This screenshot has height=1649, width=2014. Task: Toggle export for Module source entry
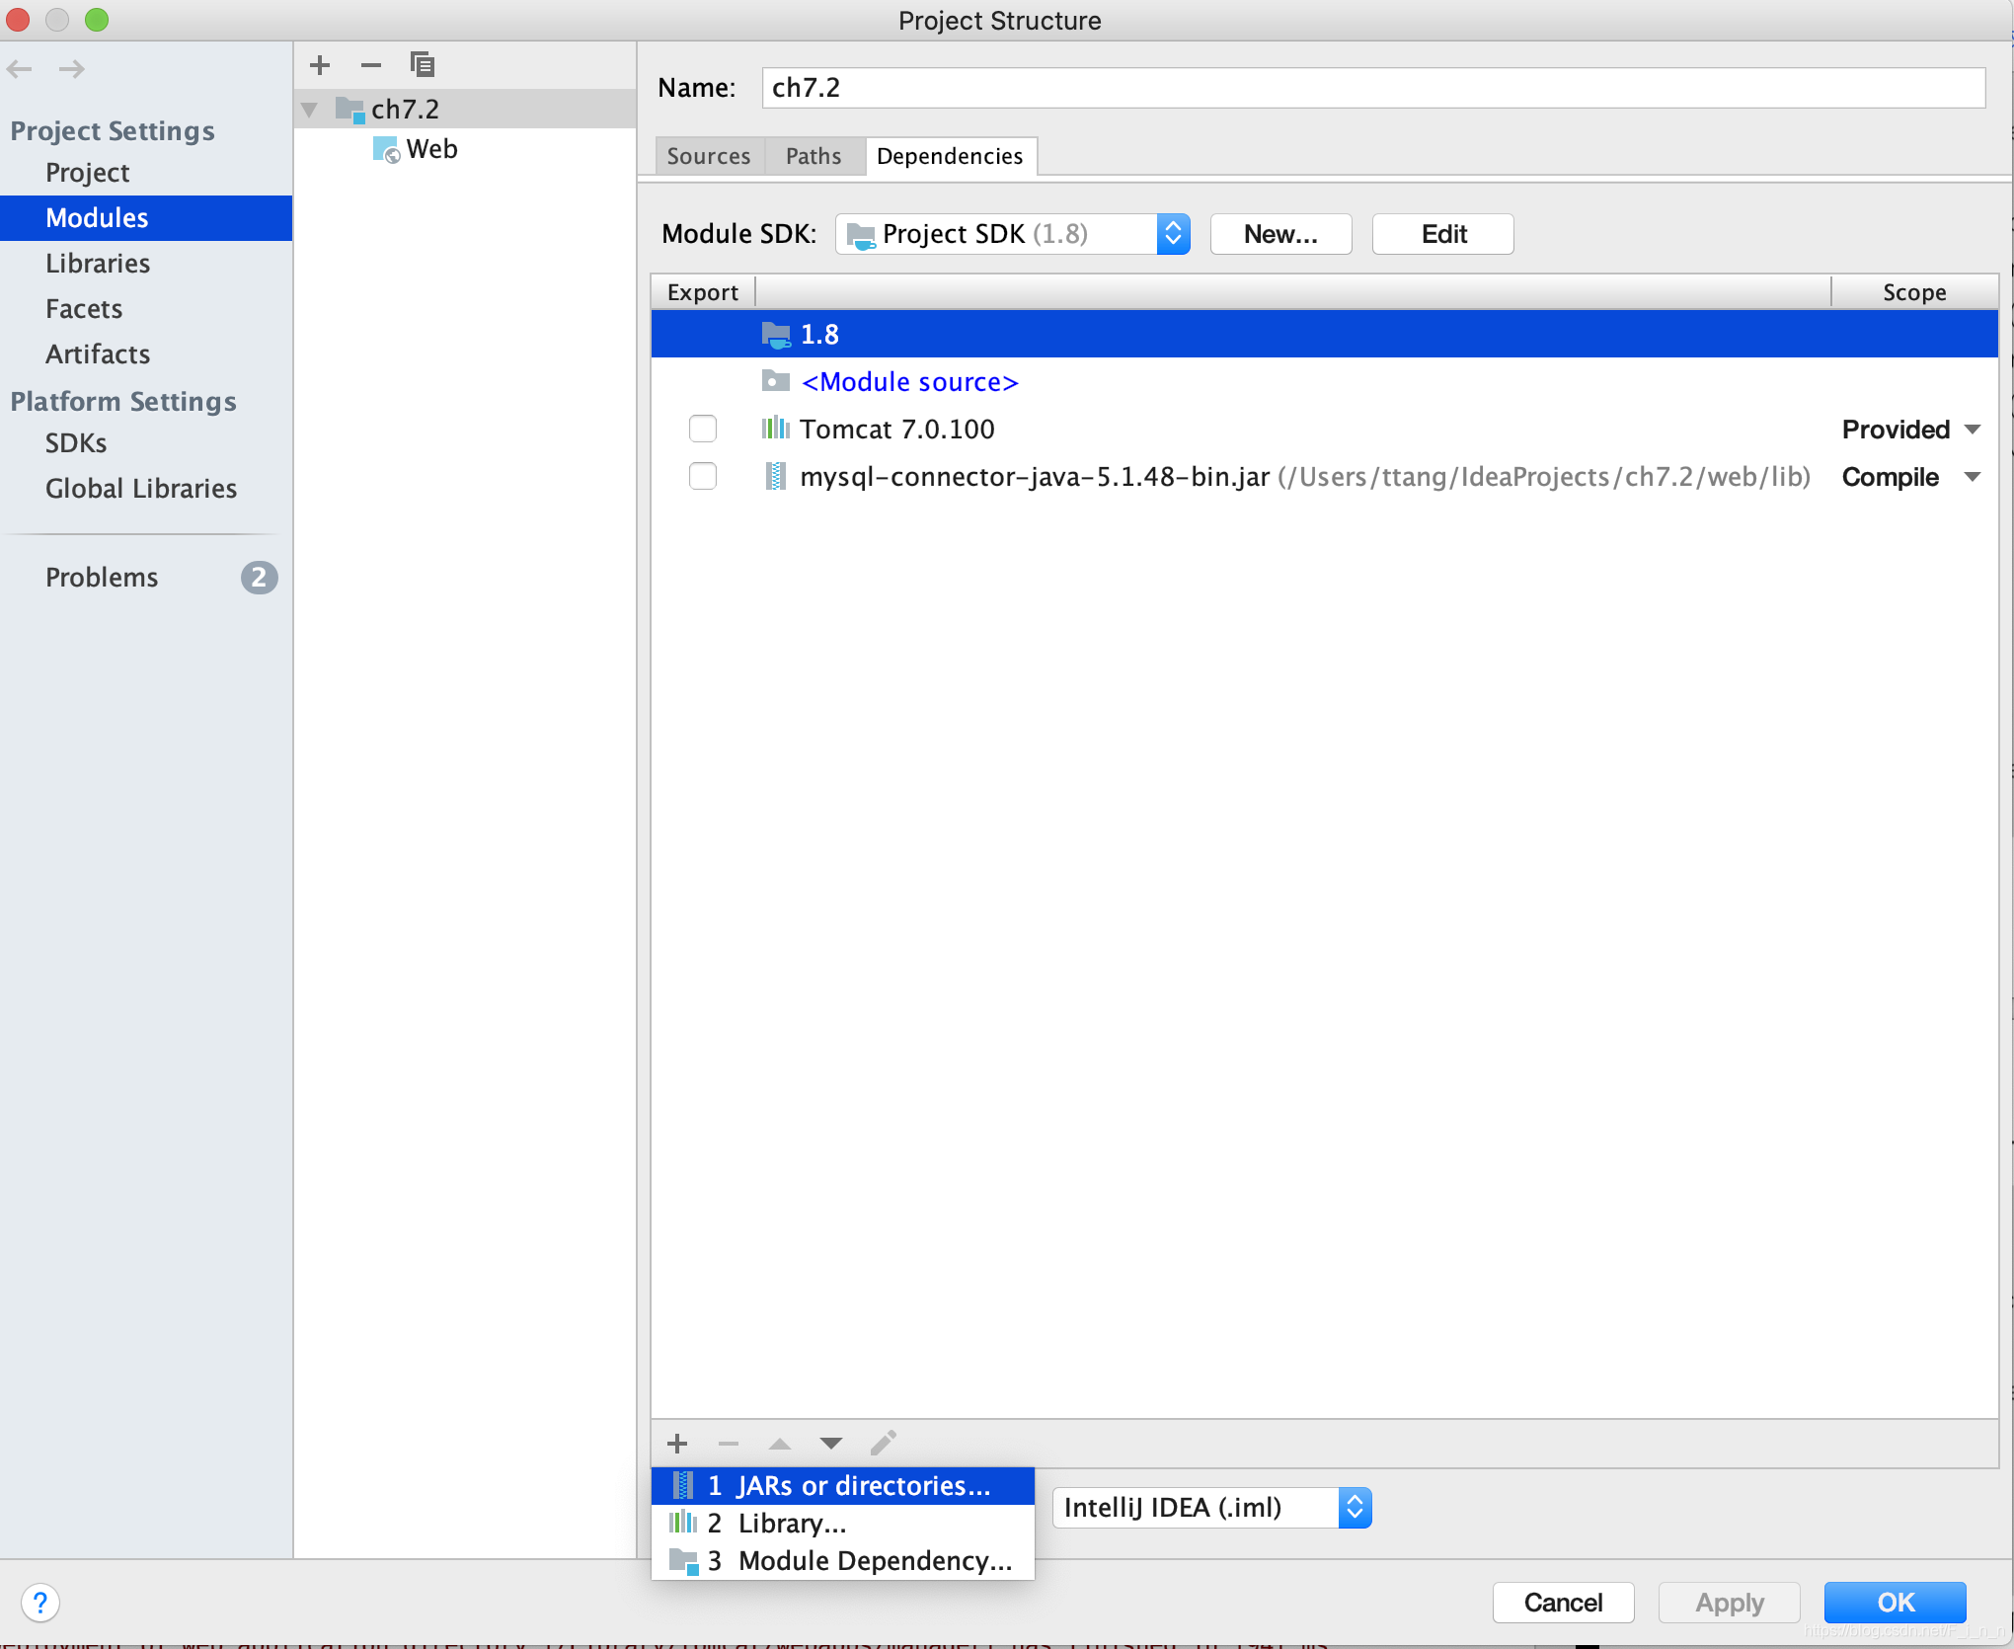pos(704,381)
